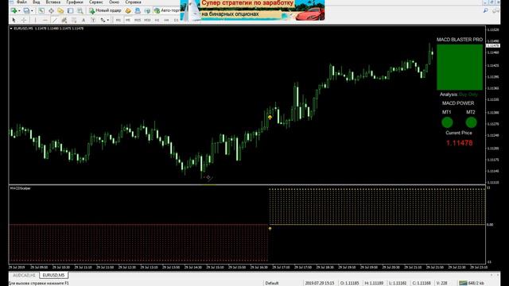
Task: Switch to M15 timeframe
Action: [x=138, y=20]
